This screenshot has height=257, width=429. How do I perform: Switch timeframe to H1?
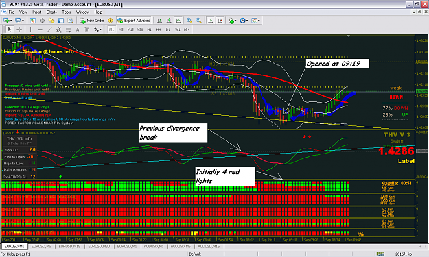point(149,29)
